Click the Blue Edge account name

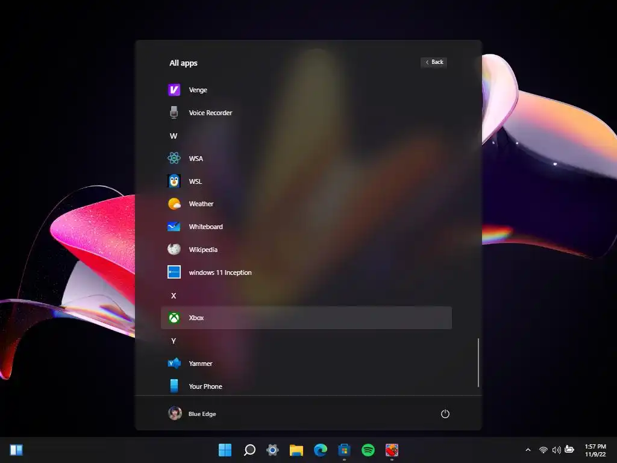pyautogui.click(x=202, y=414)
